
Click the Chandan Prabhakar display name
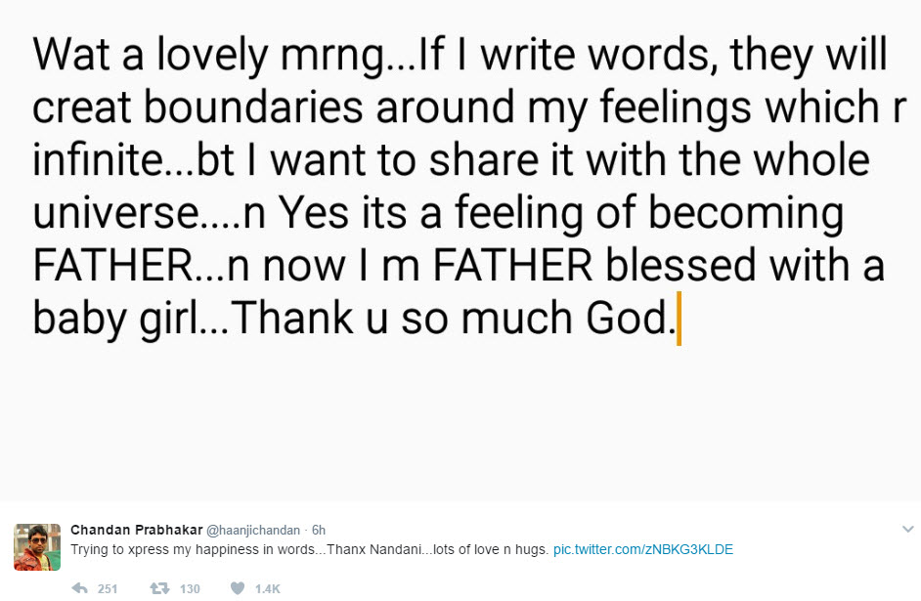[135, 530]
